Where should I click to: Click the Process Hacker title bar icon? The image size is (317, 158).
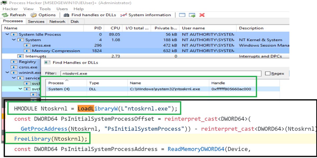pos(4,3)
